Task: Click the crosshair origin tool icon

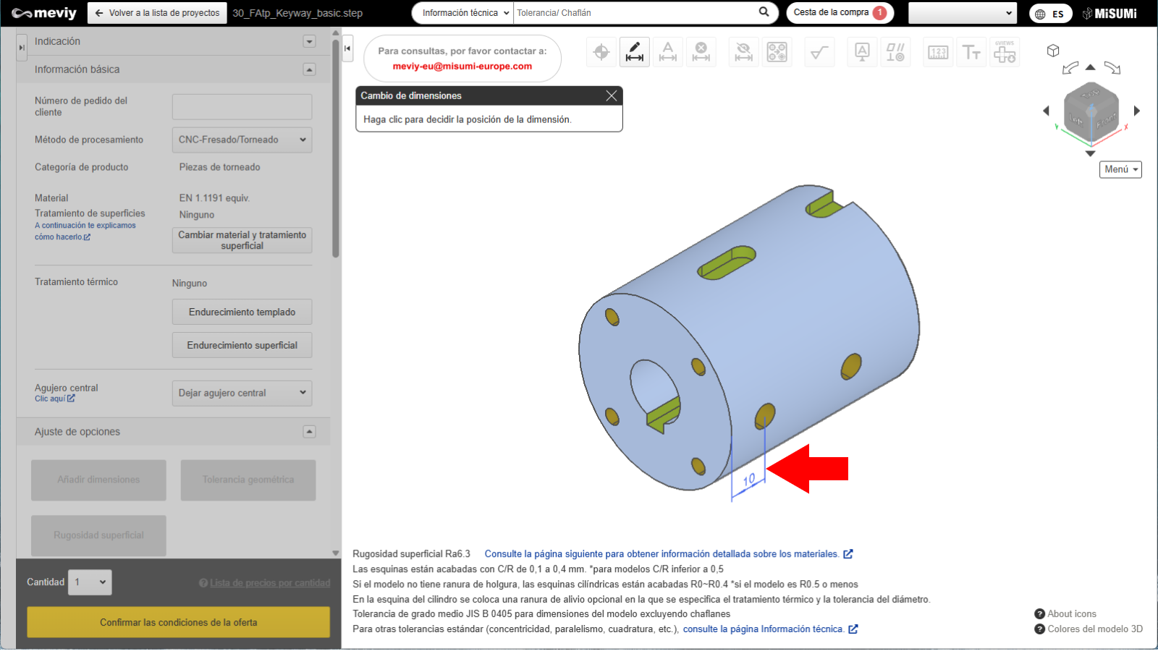Action: click(x=601, y=52)
